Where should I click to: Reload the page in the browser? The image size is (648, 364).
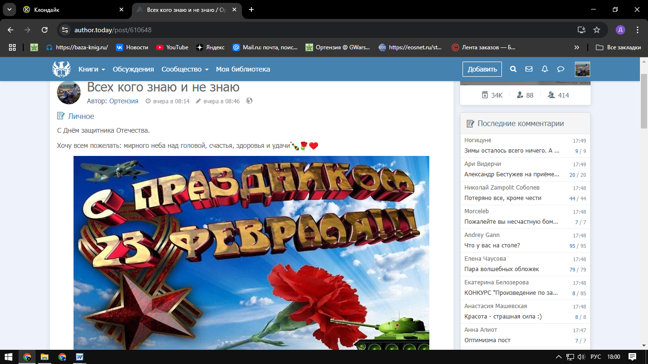pos(45,30)
